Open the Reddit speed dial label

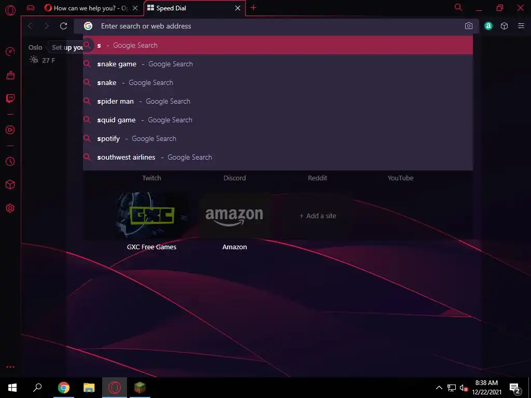tap(317, 178)
